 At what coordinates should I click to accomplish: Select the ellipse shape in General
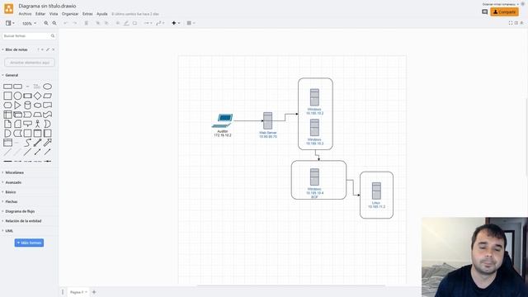point(48,87)
